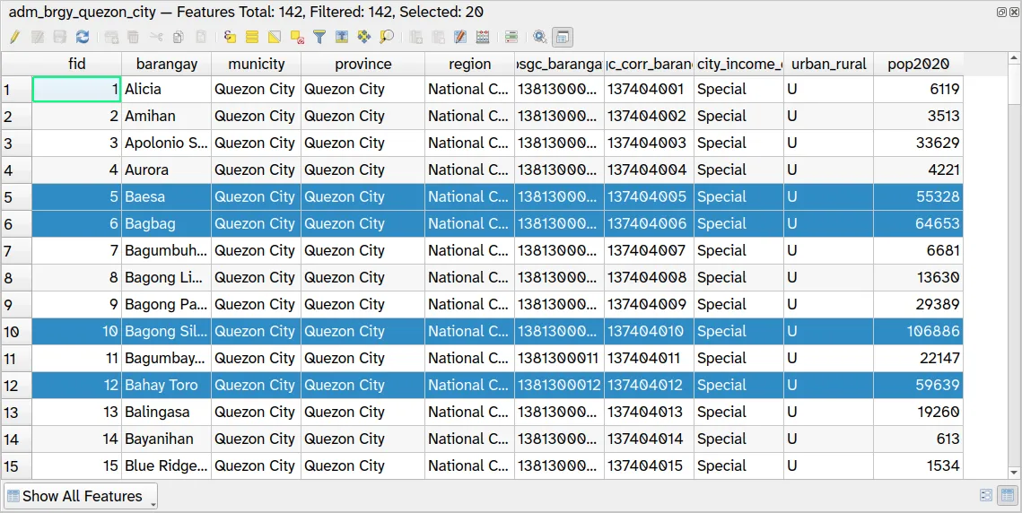Click the Bagbag barangay cell
Image resolution: width=1022 pixels, height=513 pixels.
[x=166, y=223]
